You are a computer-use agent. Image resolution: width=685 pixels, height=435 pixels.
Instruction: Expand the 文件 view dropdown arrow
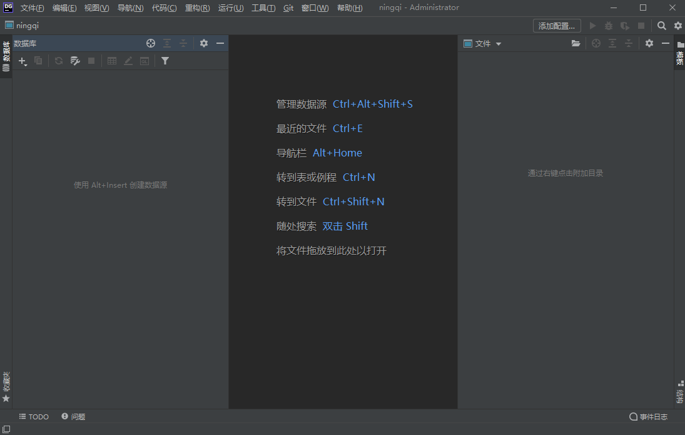pyautogui.click(x=499, y=44)
